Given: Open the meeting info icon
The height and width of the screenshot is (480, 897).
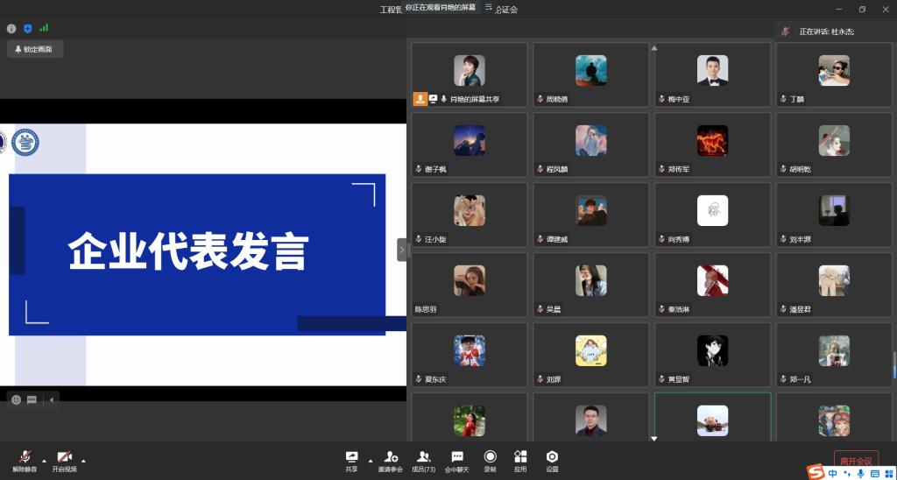Looking at the screenshot, I should coord(11,28).
